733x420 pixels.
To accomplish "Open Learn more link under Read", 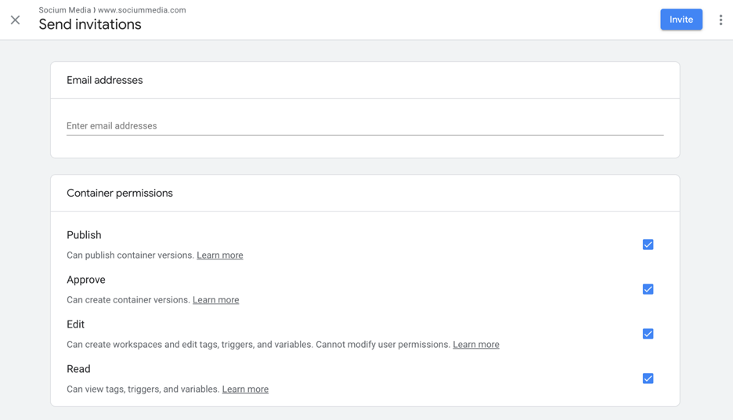I will pyautogui.click(x=245, y=389).
